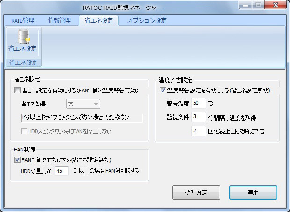Click the 省エネ設定 ribbon group label
Screen dimensions: 290x212
[x=23, y=63]
